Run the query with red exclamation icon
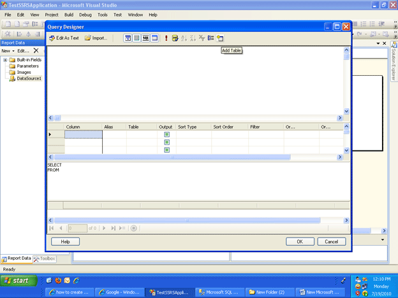This screenshot has height=298, width=398. [x=166, y=38]
